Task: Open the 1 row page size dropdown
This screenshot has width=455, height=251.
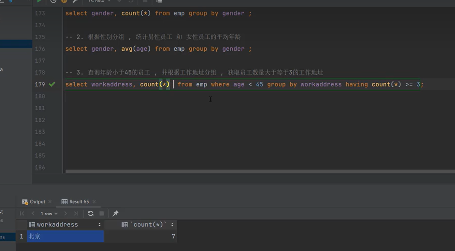Action: (49, 214)
